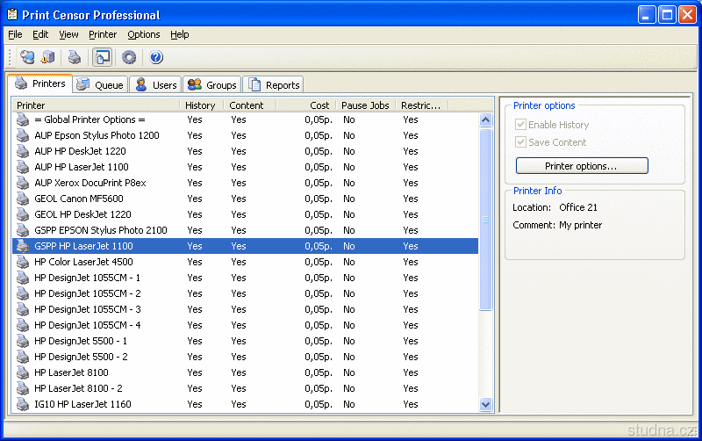Click the scrollbar down arrow in printer list

tap(486, 404)
